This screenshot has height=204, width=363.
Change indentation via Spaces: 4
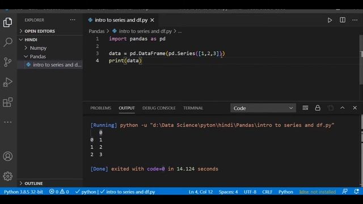click(x=228, y=192)
